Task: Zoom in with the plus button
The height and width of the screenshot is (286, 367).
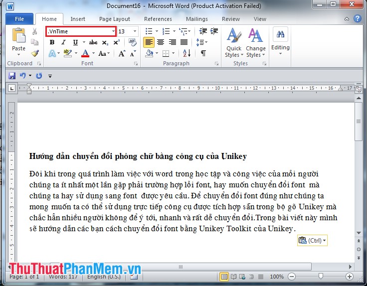Action: [x=349, y=277]
